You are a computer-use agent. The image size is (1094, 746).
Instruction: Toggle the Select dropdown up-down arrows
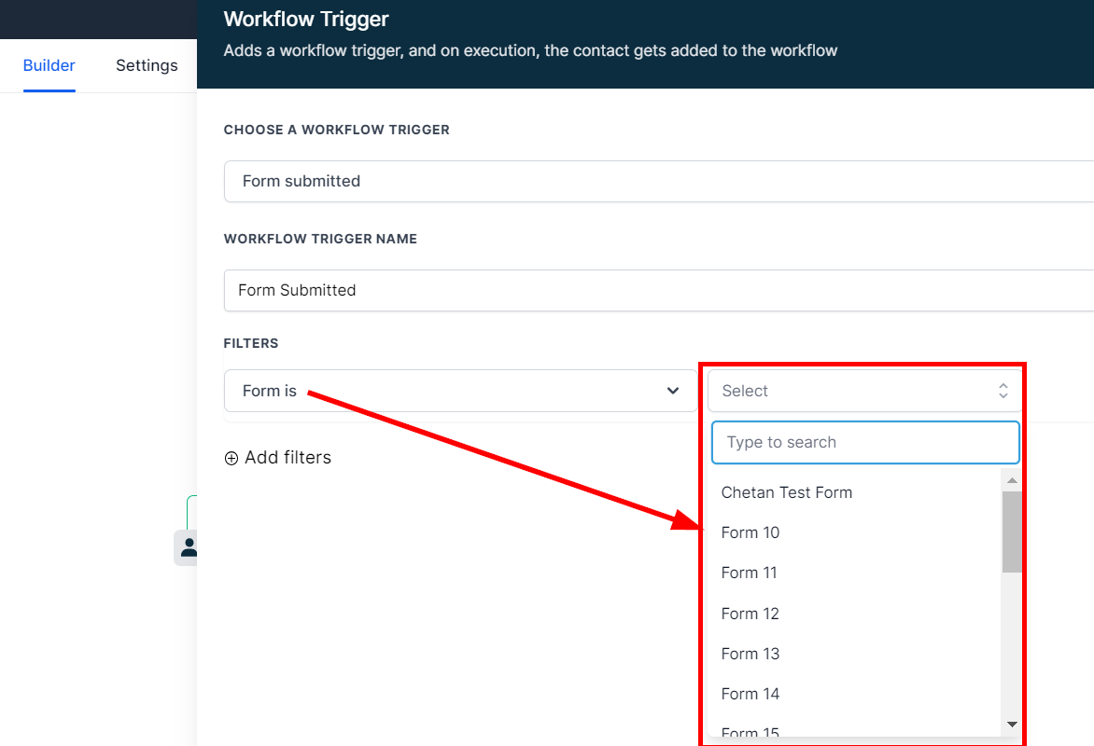coord(1003,391)
